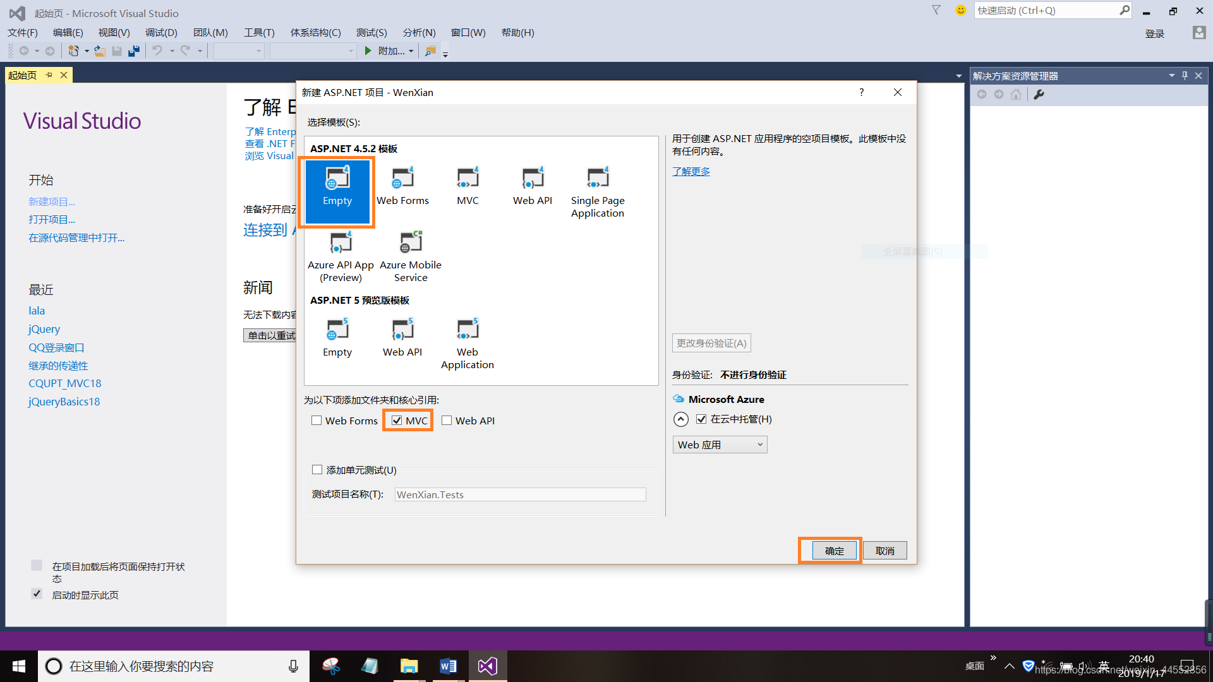Image resolution: width=1213 pixels, height=682 pixels.
Task: Select the ASP.NET 5 Empty template
Action: 337,338
